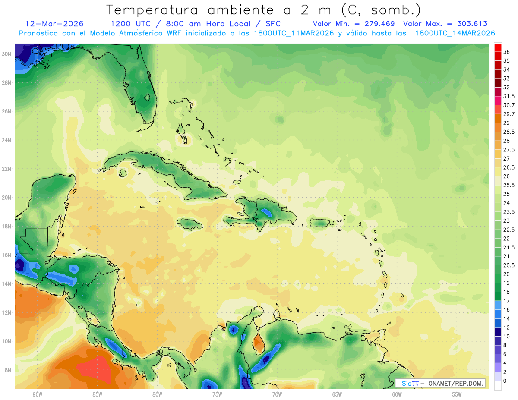
Task: Click the 'Valor Min. = 279.469' readout
Action: coord(354,24)
